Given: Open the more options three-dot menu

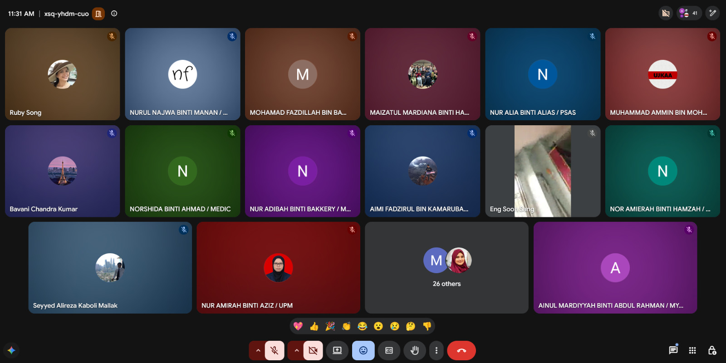Looking at the screenshot, I should coord(436,350).
